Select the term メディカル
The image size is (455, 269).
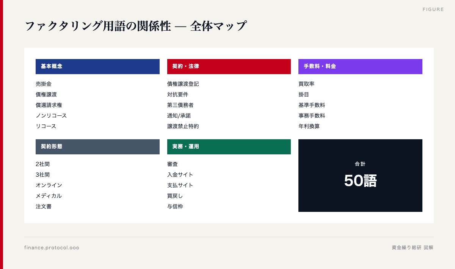pyautogui.click(x=49, y=196)
